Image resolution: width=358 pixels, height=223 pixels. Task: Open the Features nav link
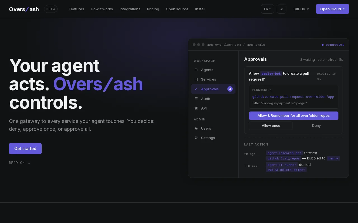(76, 9)
